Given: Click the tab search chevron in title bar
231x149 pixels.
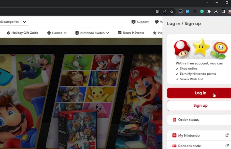Looking at the screenshot, I should point(207,3).
